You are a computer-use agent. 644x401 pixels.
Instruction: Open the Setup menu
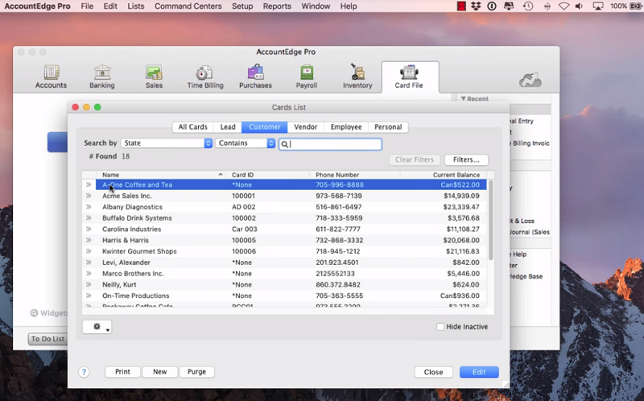[x=242, y=6]
